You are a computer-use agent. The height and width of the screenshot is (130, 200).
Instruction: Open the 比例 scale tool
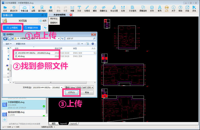click(123, 9)
